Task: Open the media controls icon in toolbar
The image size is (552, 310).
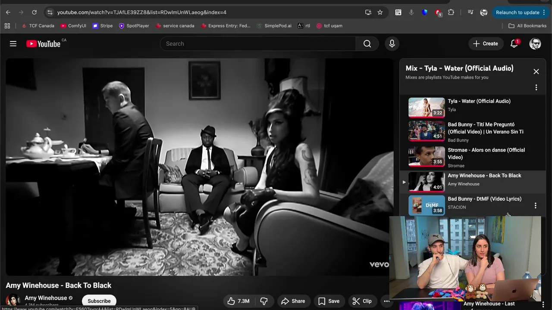Action: pyautogui.click(x=470, y=12)
